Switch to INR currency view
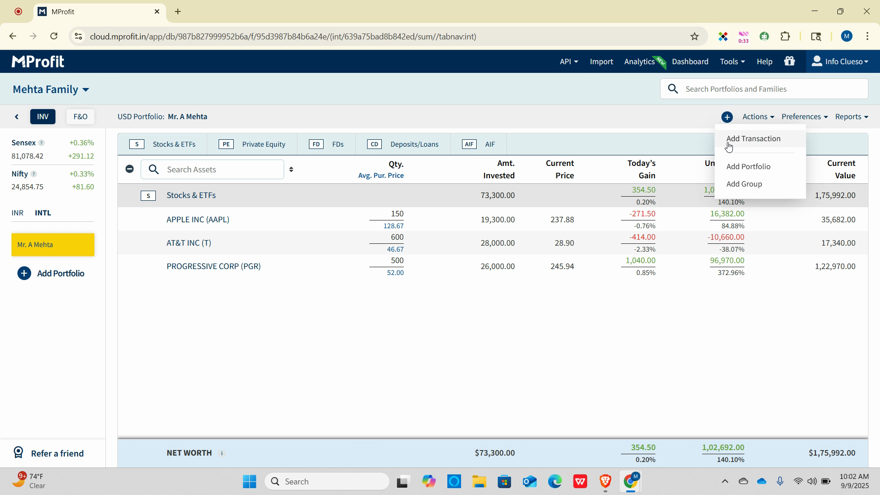 pyautogui.click(x=17, y=213)
